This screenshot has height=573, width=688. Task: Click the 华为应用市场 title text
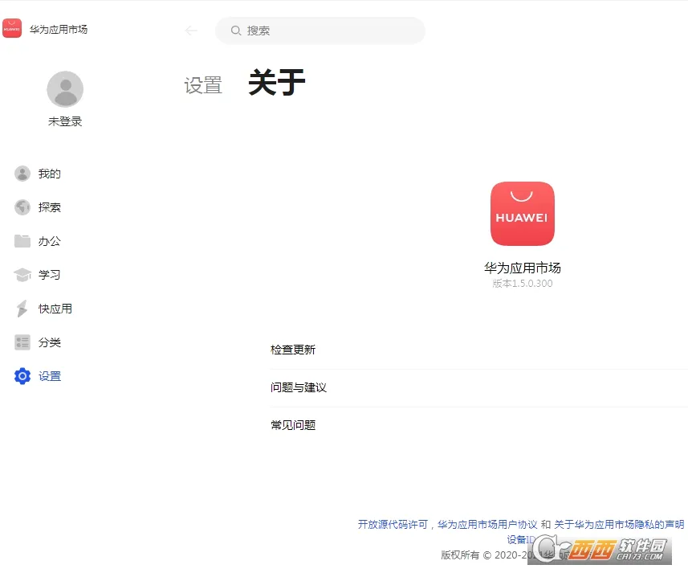pyautogui.click(x=59, y=30)
